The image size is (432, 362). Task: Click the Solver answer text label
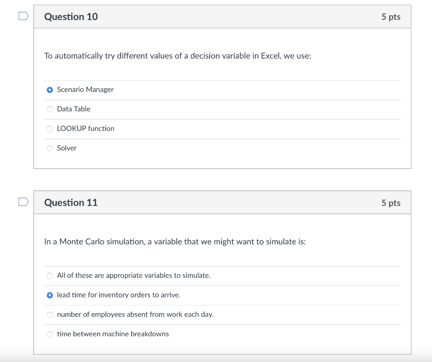point(66,148)
